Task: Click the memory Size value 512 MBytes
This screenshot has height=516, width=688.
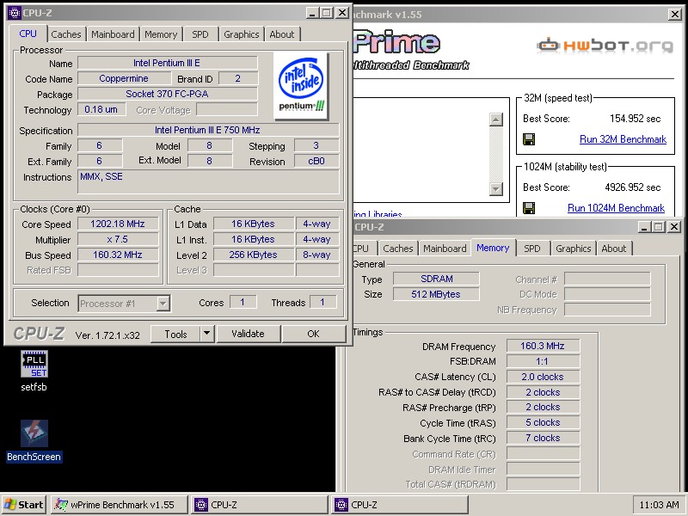Action: point(436,294)
